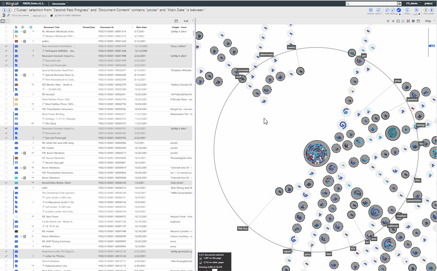Go forward with the search history right arrow

9,10
